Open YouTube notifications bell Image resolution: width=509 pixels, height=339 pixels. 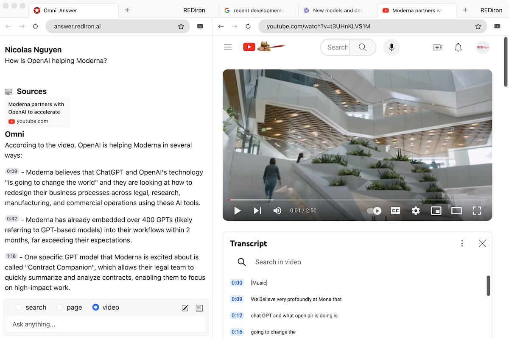(x=458, y=47)
